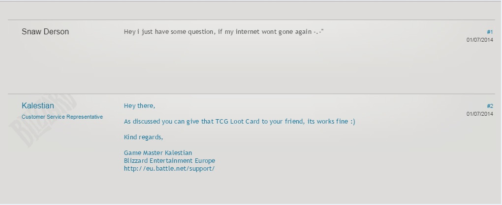
Task: Click the 'Kind regards,' line
Action: point(143,137)
